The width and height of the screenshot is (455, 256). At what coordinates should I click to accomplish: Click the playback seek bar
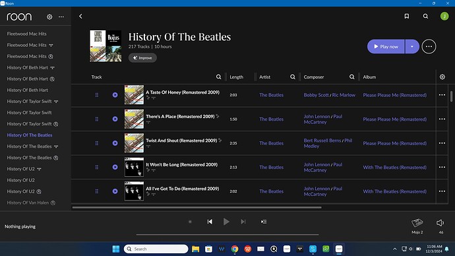228,234
